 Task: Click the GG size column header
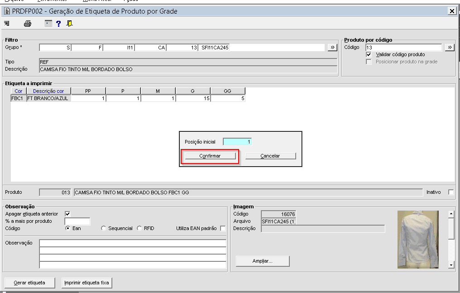click(228, 91)
